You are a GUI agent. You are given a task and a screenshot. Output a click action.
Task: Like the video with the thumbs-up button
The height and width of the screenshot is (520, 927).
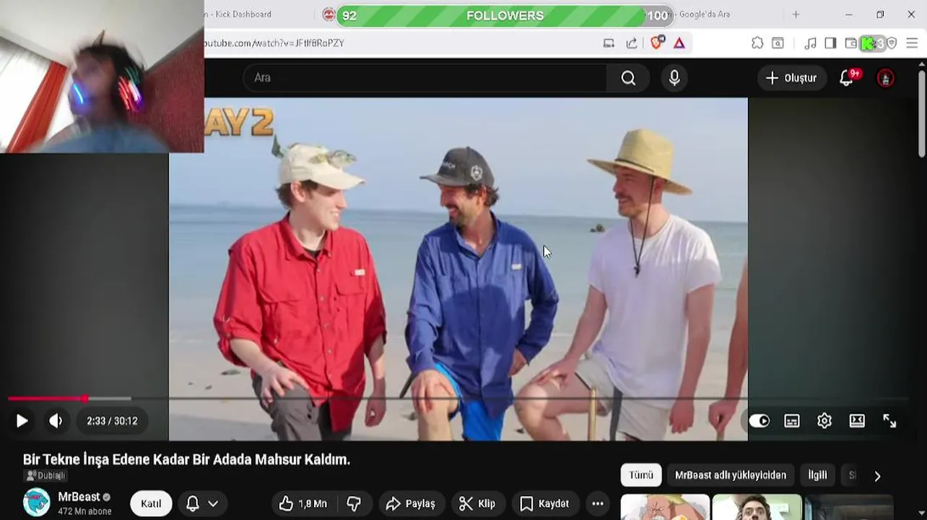pos(303,503)
